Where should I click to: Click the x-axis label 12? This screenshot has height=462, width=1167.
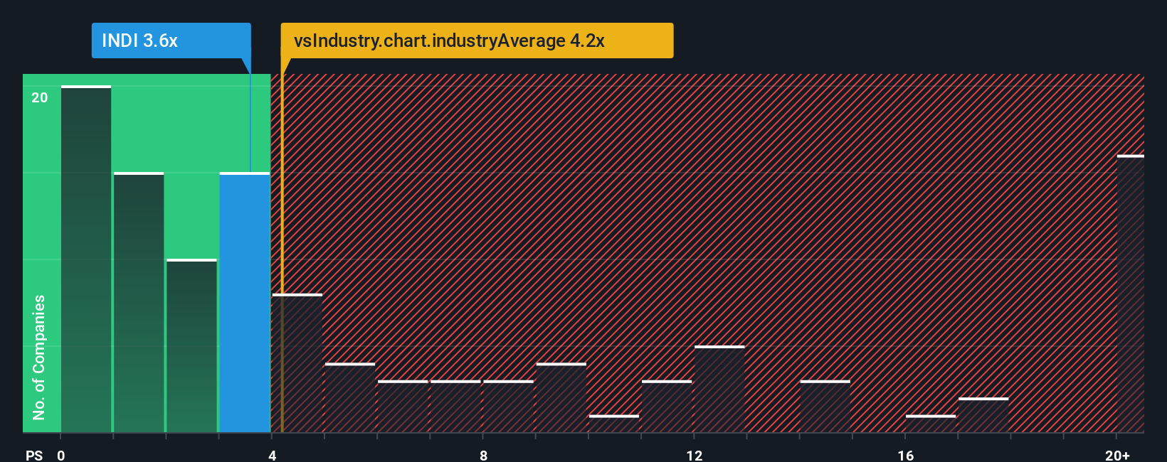694,455
